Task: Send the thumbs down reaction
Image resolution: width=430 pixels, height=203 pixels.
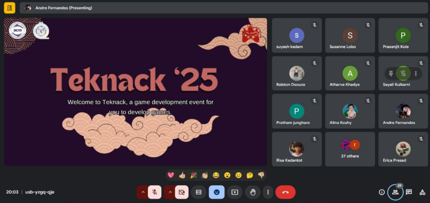Action: click(x=261, y=175)
